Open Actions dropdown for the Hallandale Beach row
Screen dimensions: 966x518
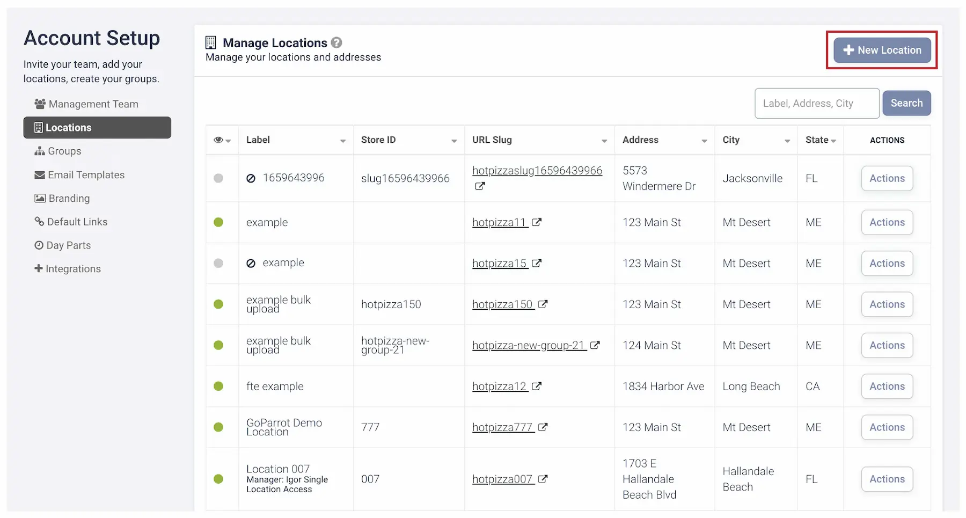887,479
